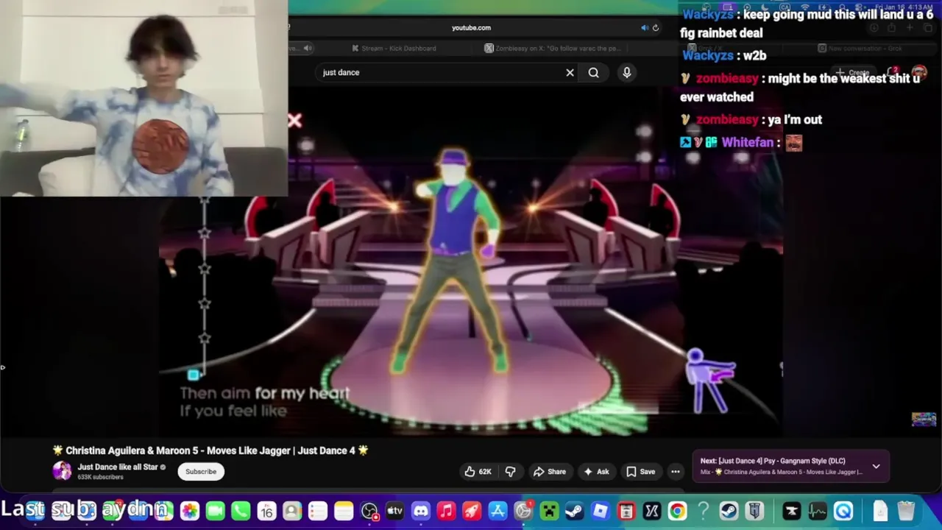The image size is (942, 530).
Task: Open Calendar showing 16 in the dock
Action: pos(266,510)
